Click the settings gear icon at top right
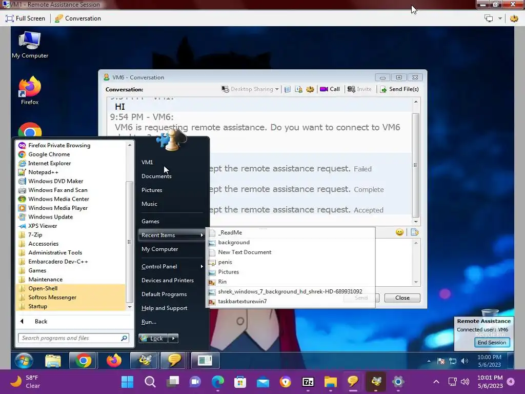Image resolution: width=525 pixels, height=394 pixels. pyautogui.click(x=514, y=18)
